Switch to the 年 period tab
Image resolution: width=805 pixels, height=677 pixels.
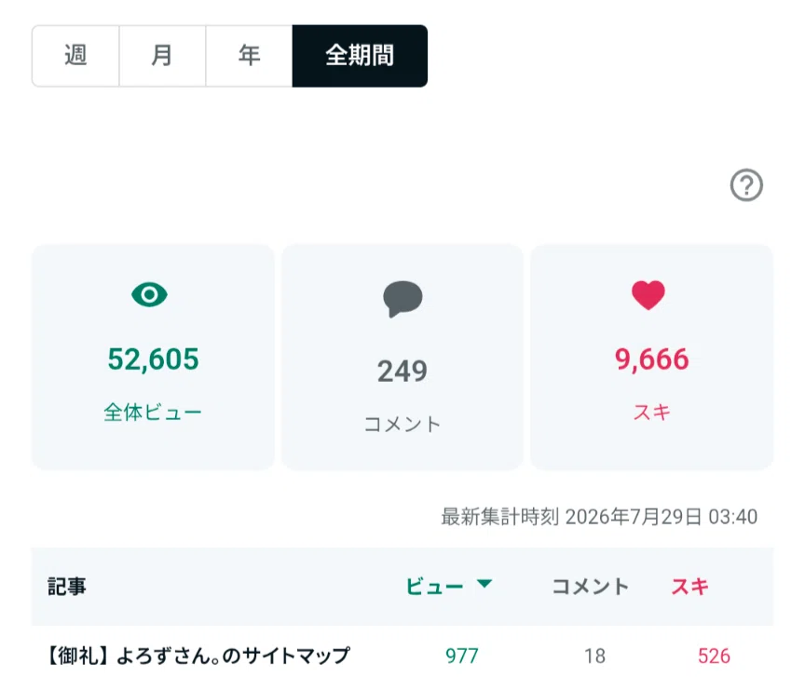click(249, 56)
